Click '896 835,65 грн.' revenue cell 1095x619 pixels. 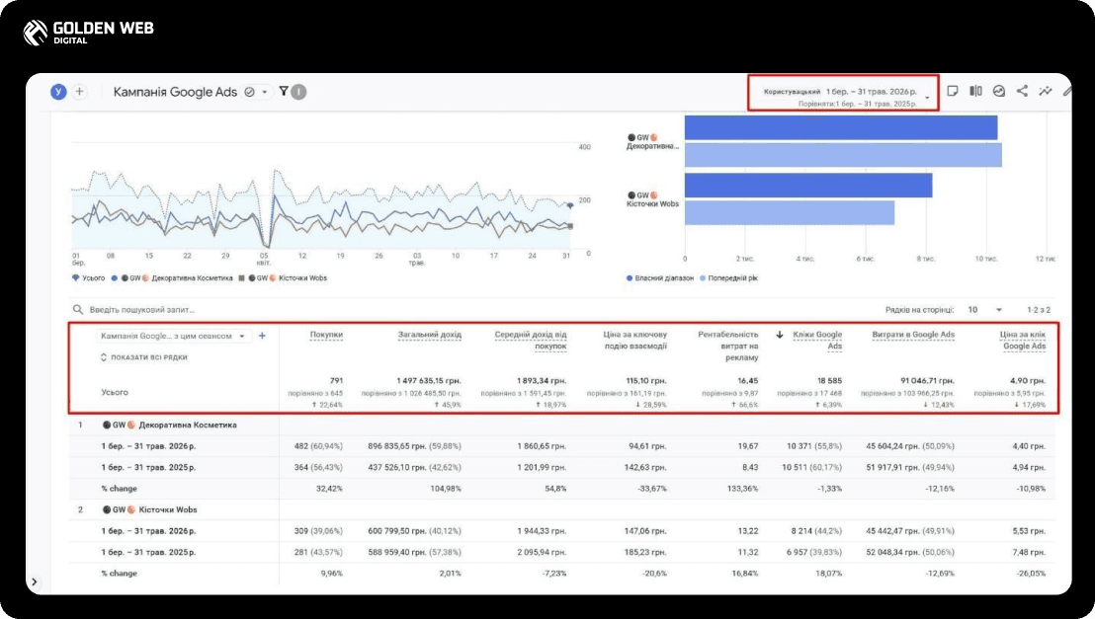[414, 446]
